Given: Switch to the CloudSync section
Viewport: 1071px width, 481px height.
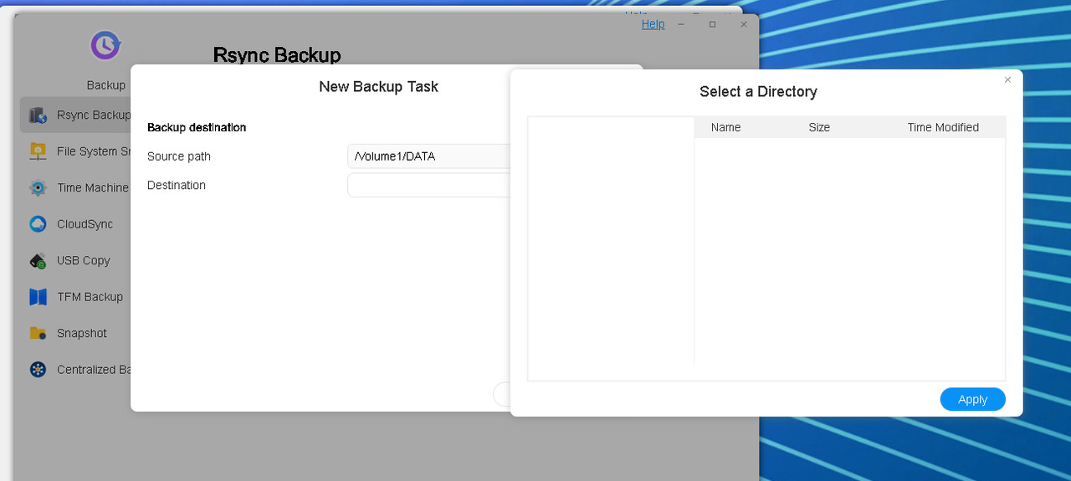Looking at the screenshot, I should (85, 224).
